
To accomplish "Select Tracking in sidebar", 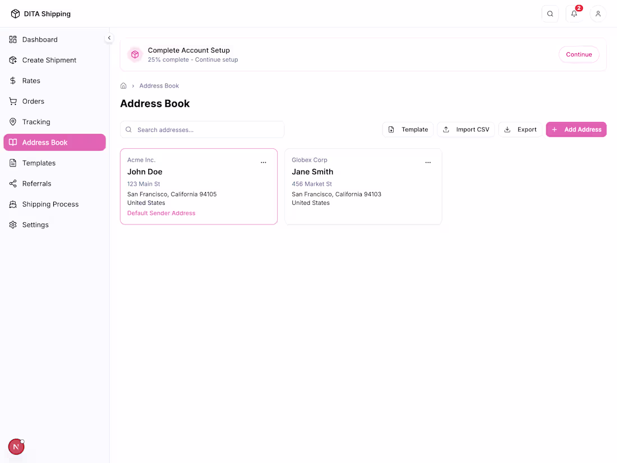I will pyautogui.click(x=55, y=122).
